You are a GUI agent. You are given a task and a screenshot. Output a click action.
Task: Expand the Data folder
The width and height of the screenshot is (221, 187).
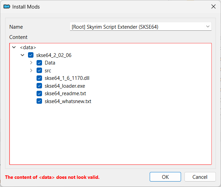(x=31, y=63)
